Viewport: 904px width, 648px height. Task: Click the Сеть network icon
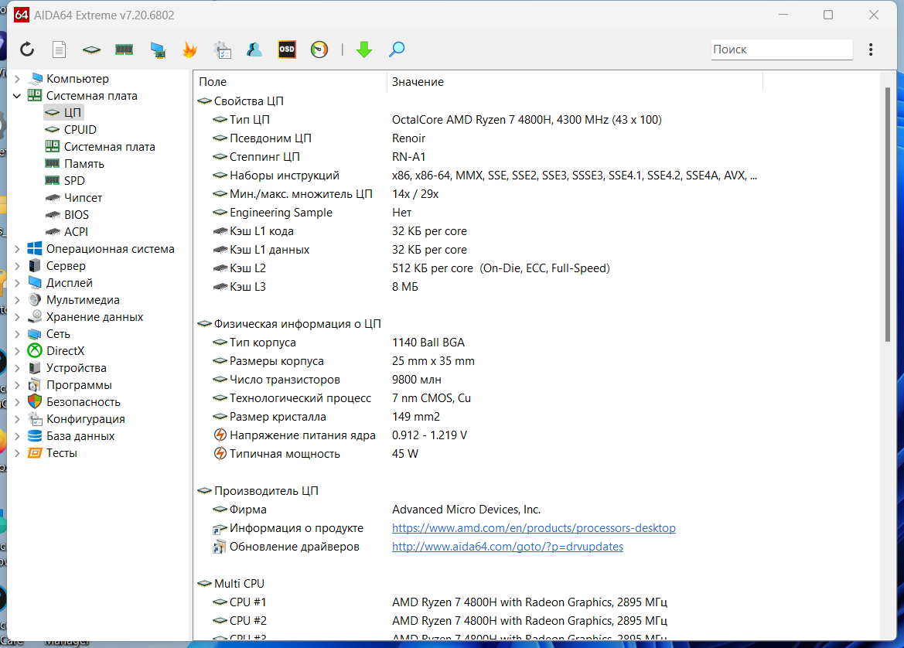coord(35,334)
